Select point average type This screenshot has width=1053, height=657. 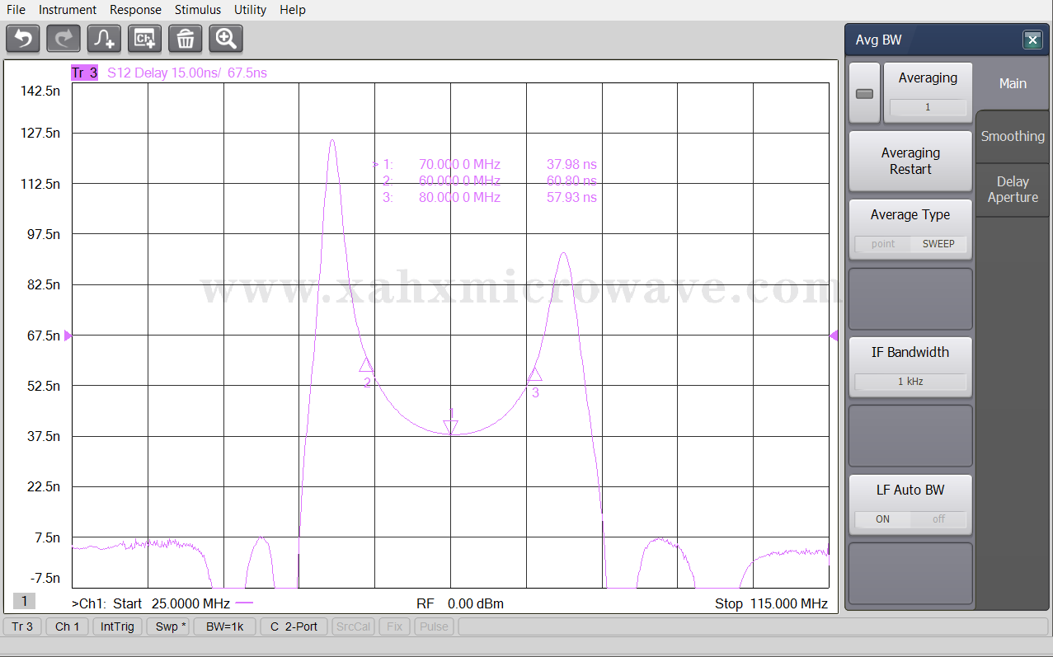tap(883, 244)
